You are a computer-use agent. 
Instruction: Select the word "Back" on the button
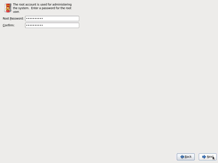pyautogui.click(x=188, y=157)
